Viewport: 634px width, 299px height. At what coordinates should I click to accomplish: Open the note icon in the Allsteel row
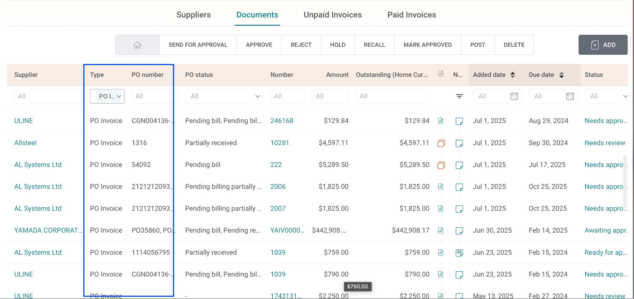pos(459,143)
